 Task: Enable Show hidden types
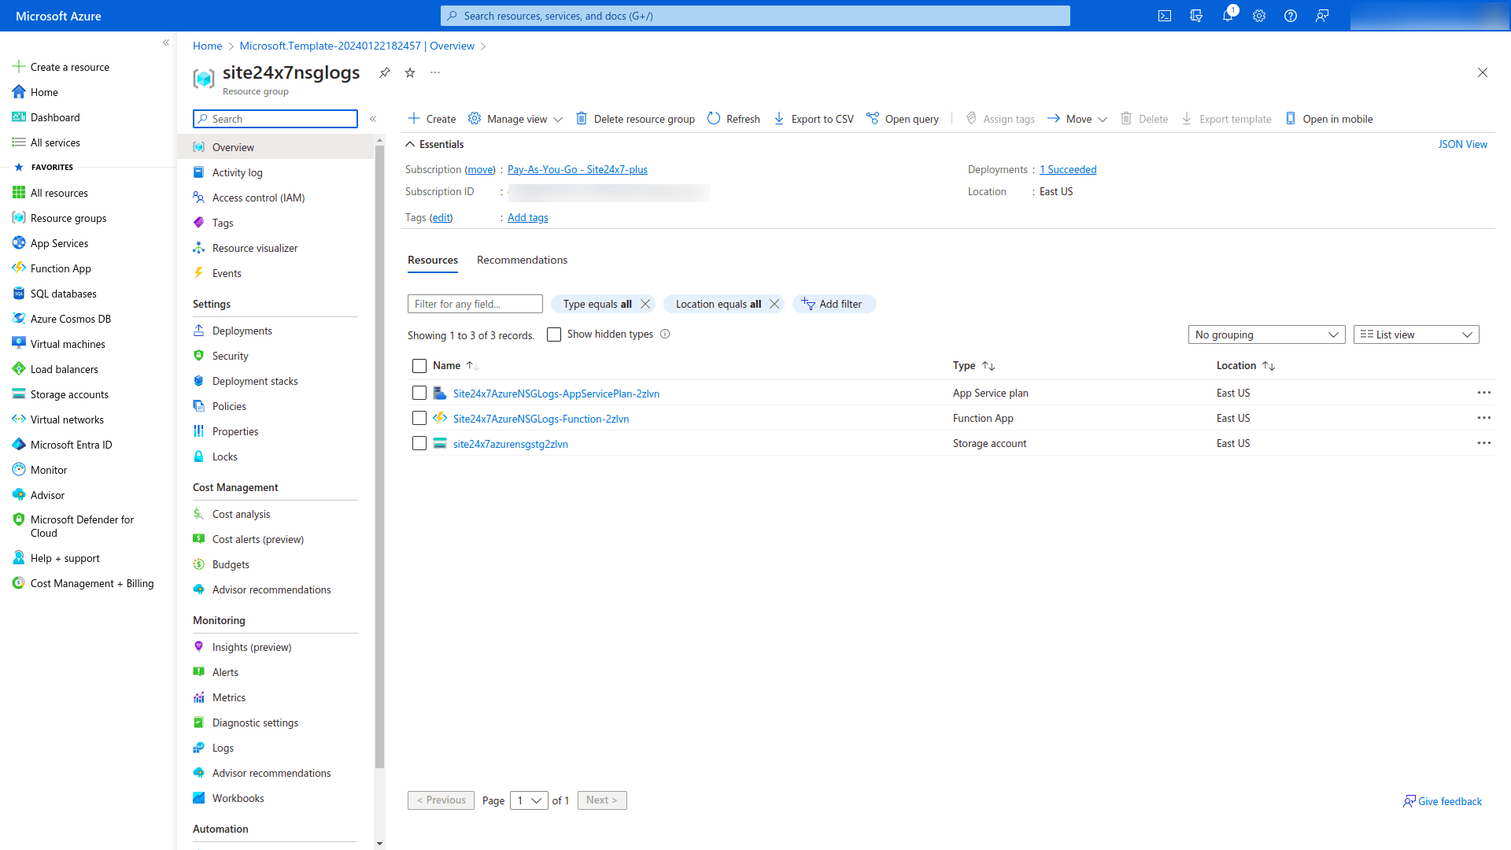[554, 334]
